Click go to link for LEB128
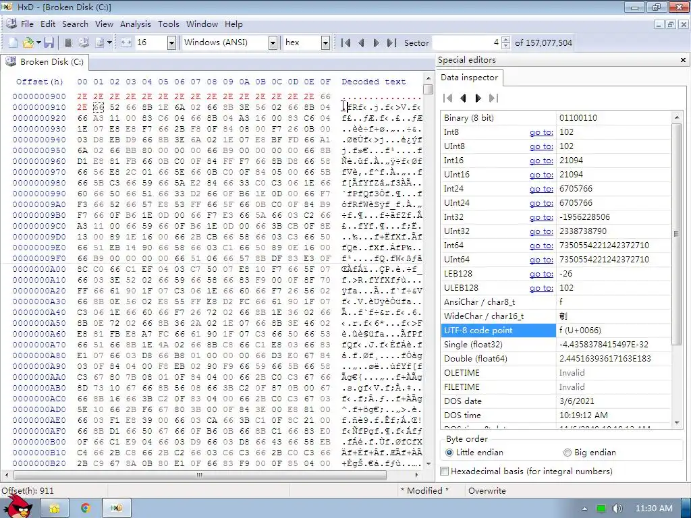691x518 pixels. tap(541, 274)
